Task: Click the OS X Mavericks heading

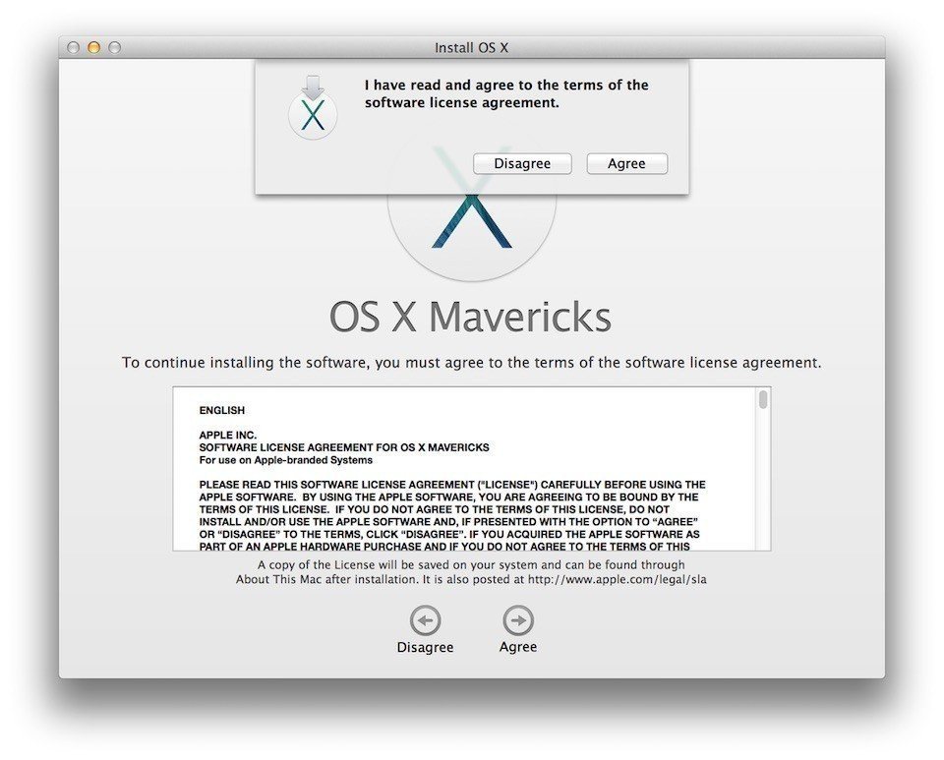Action: [470, 317]
